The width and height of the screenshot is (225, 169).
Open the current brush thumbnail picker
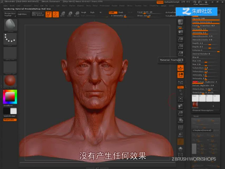[x=10, y=25]
